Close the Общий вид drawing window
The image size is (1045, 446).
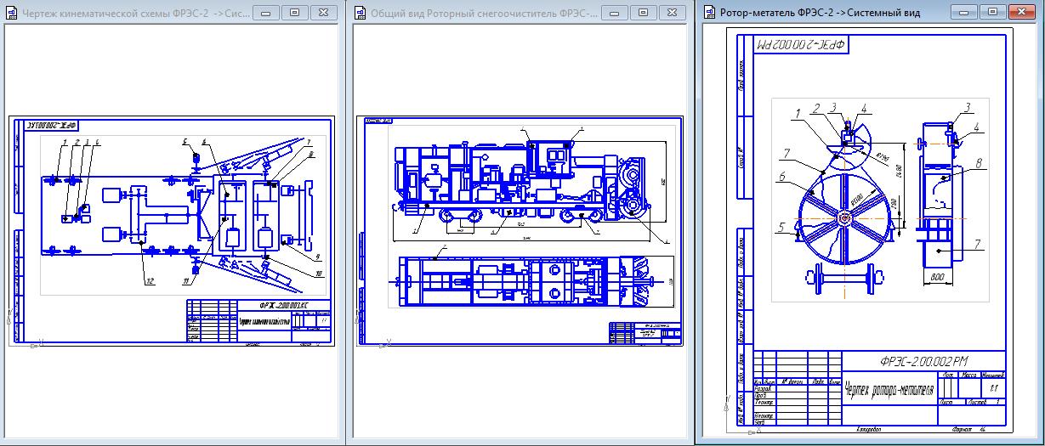click(x=671, y=13)
